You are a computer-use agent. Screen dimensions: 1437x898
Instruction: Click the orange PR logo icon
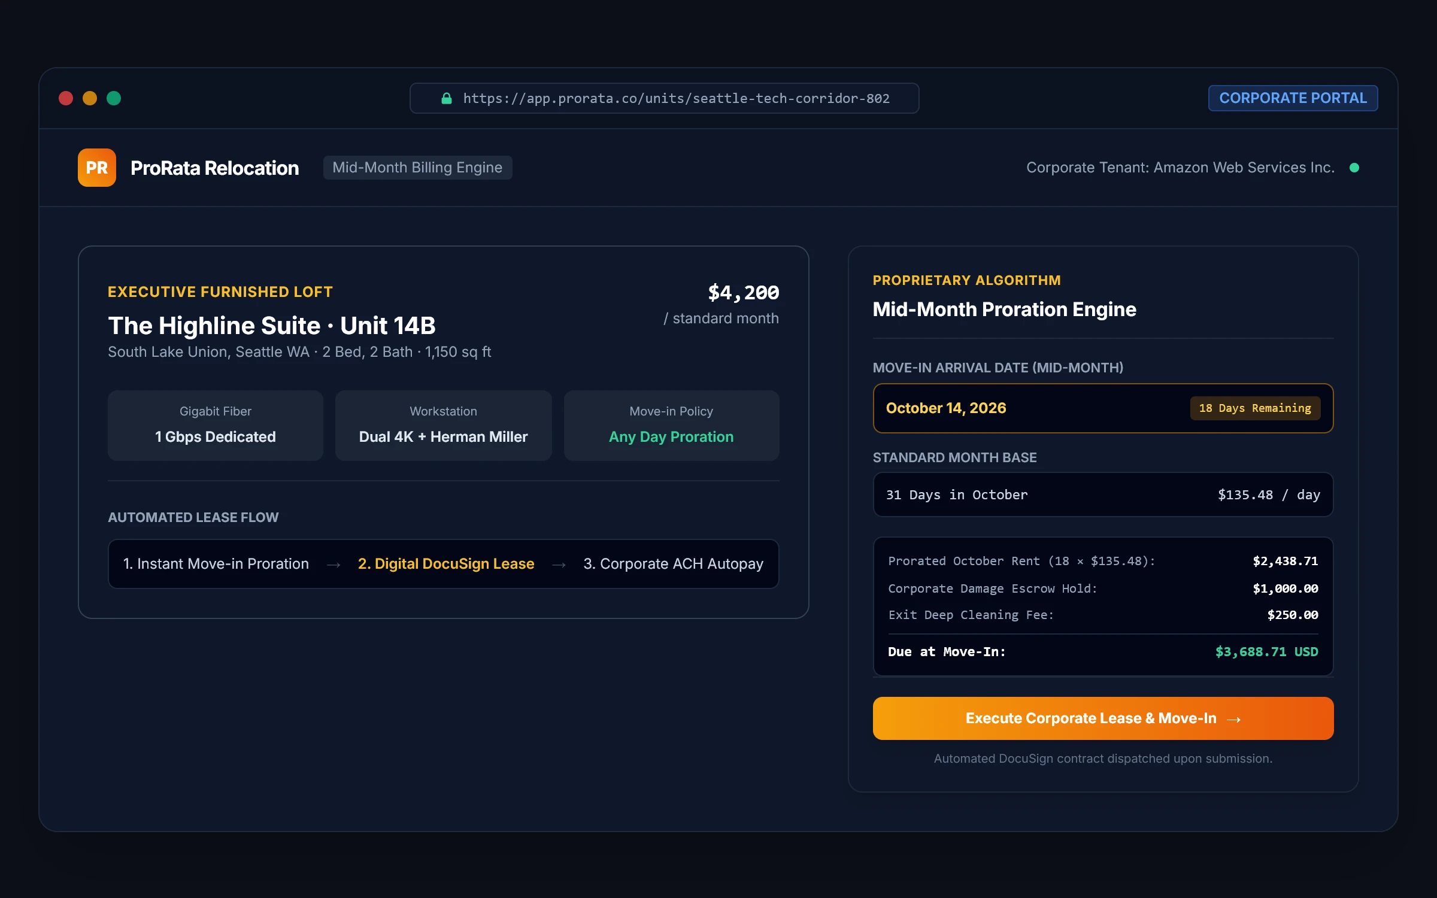click(96, 168)
